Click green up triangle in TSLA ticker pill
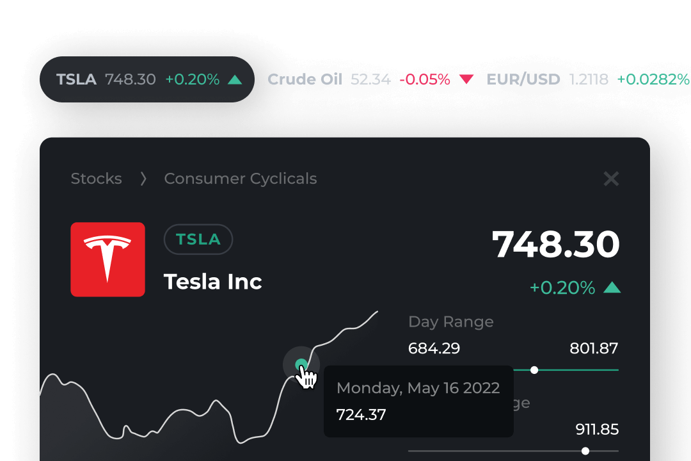Viewport: 691px width, 461px height. 235,79
